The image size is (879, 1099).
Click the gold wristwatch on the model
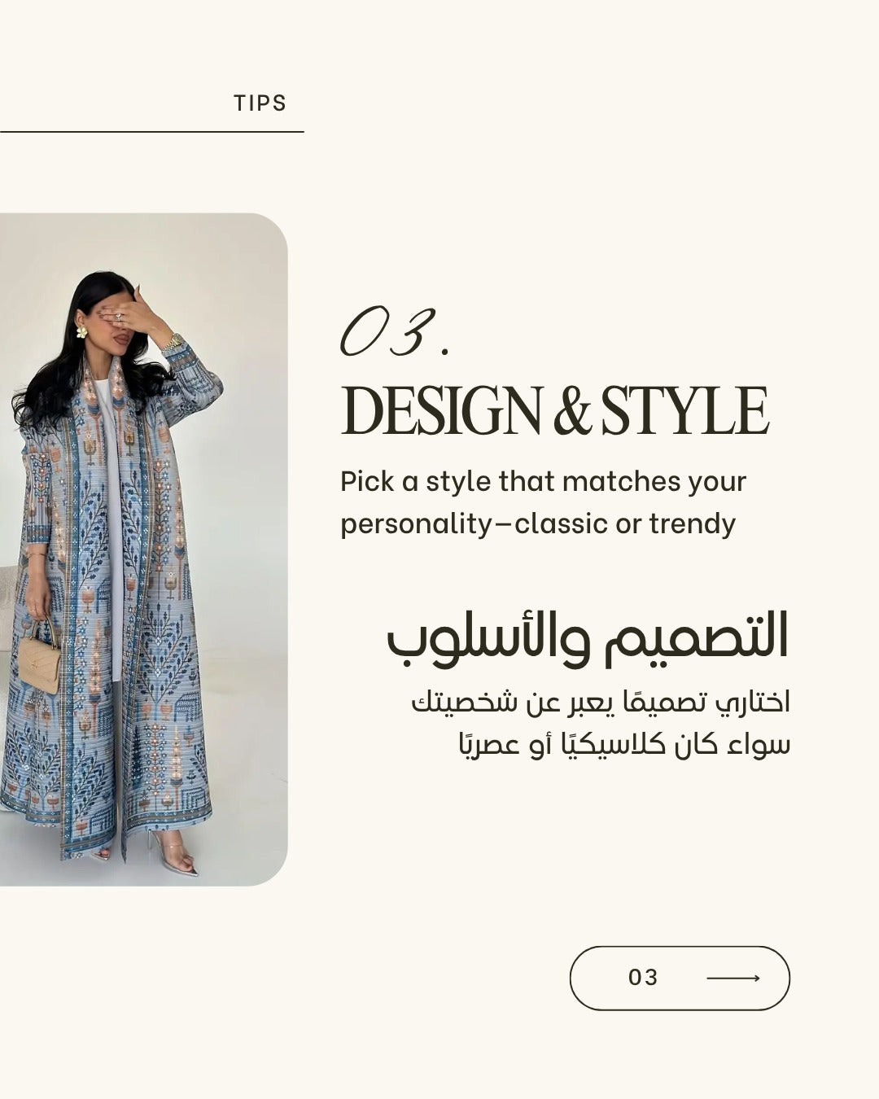[172, 343]
